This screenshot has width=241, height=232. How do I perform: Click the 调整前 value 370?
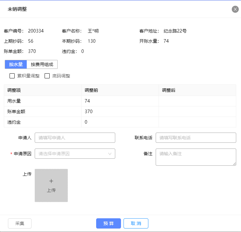point(89,112)
